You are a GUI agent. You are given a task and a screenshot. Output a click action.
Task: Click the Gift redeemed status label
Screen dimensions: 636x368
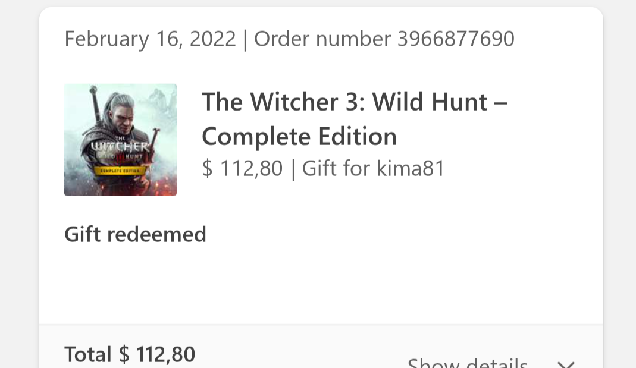[136, 234]
